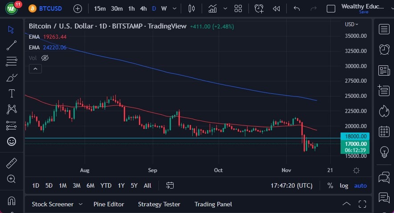Open the USD currency dropdown
394x213 pixels.
coord(351,24)
